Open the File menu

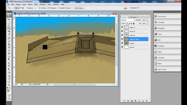[x=8, y=4]
